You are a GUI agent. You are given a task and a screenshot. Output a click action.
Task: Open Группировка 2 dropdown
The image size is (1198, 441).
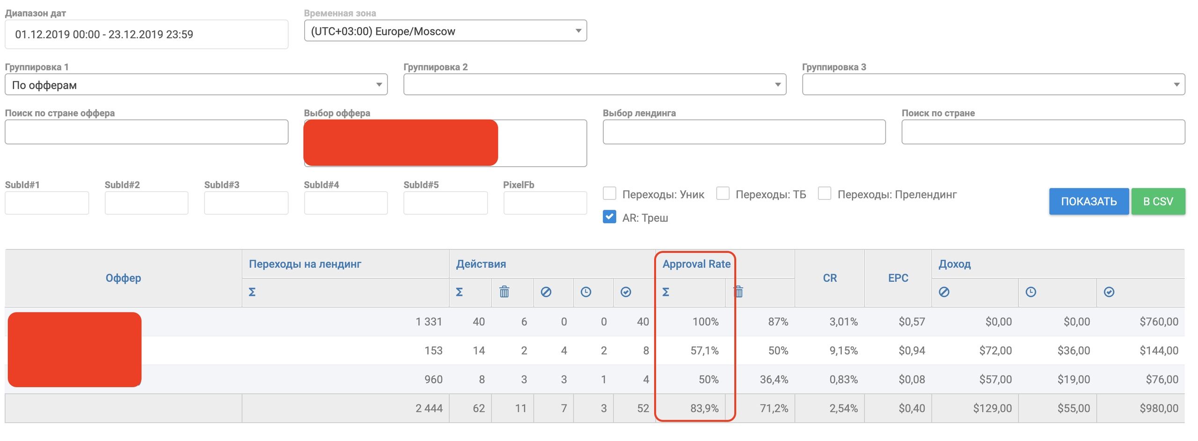tap(595, 85)
